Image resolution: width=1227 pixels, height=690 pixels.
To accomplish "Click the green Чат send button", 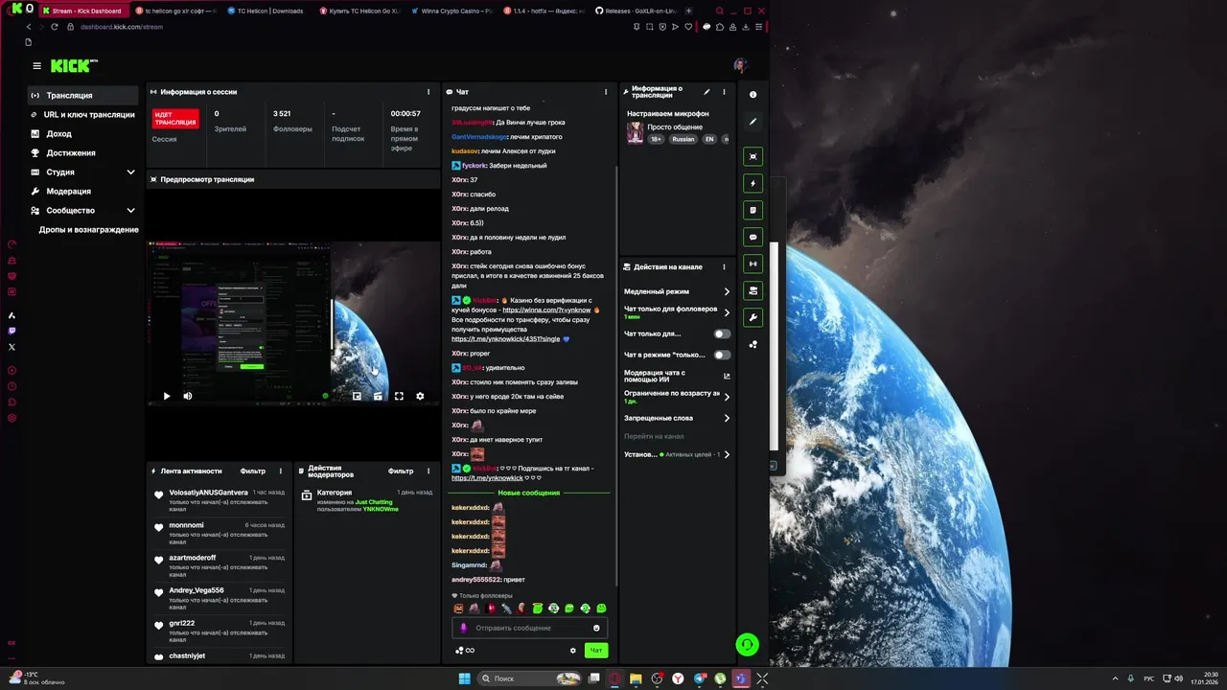I will [596, 650].
